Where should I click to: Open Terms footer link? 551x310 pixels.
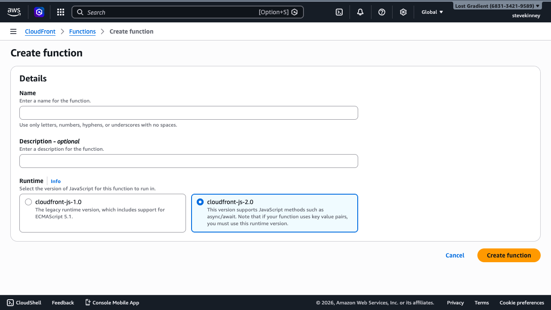[x=482, y=303]
